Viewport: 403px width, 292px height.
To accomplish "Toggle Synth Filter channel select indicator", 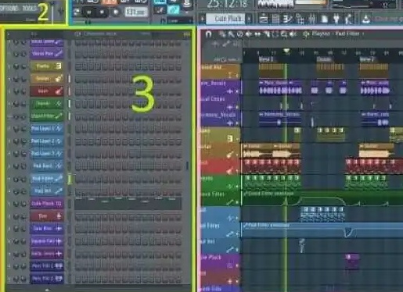I will tap(70, 116).
